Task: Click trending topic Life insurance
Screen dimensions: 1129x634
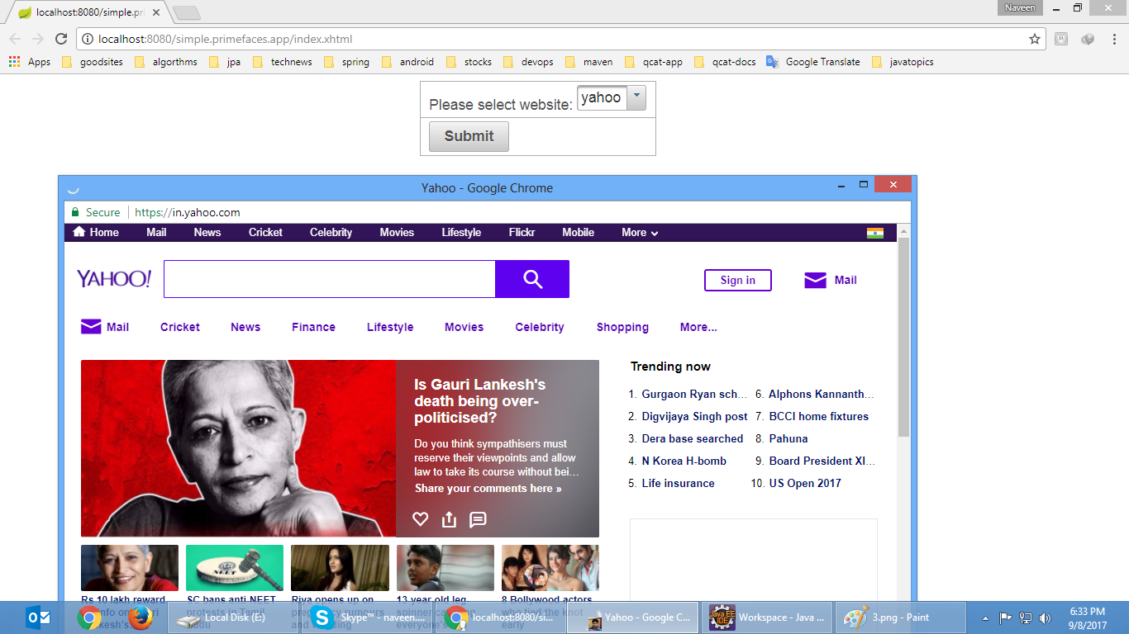Action: point(678,483)
